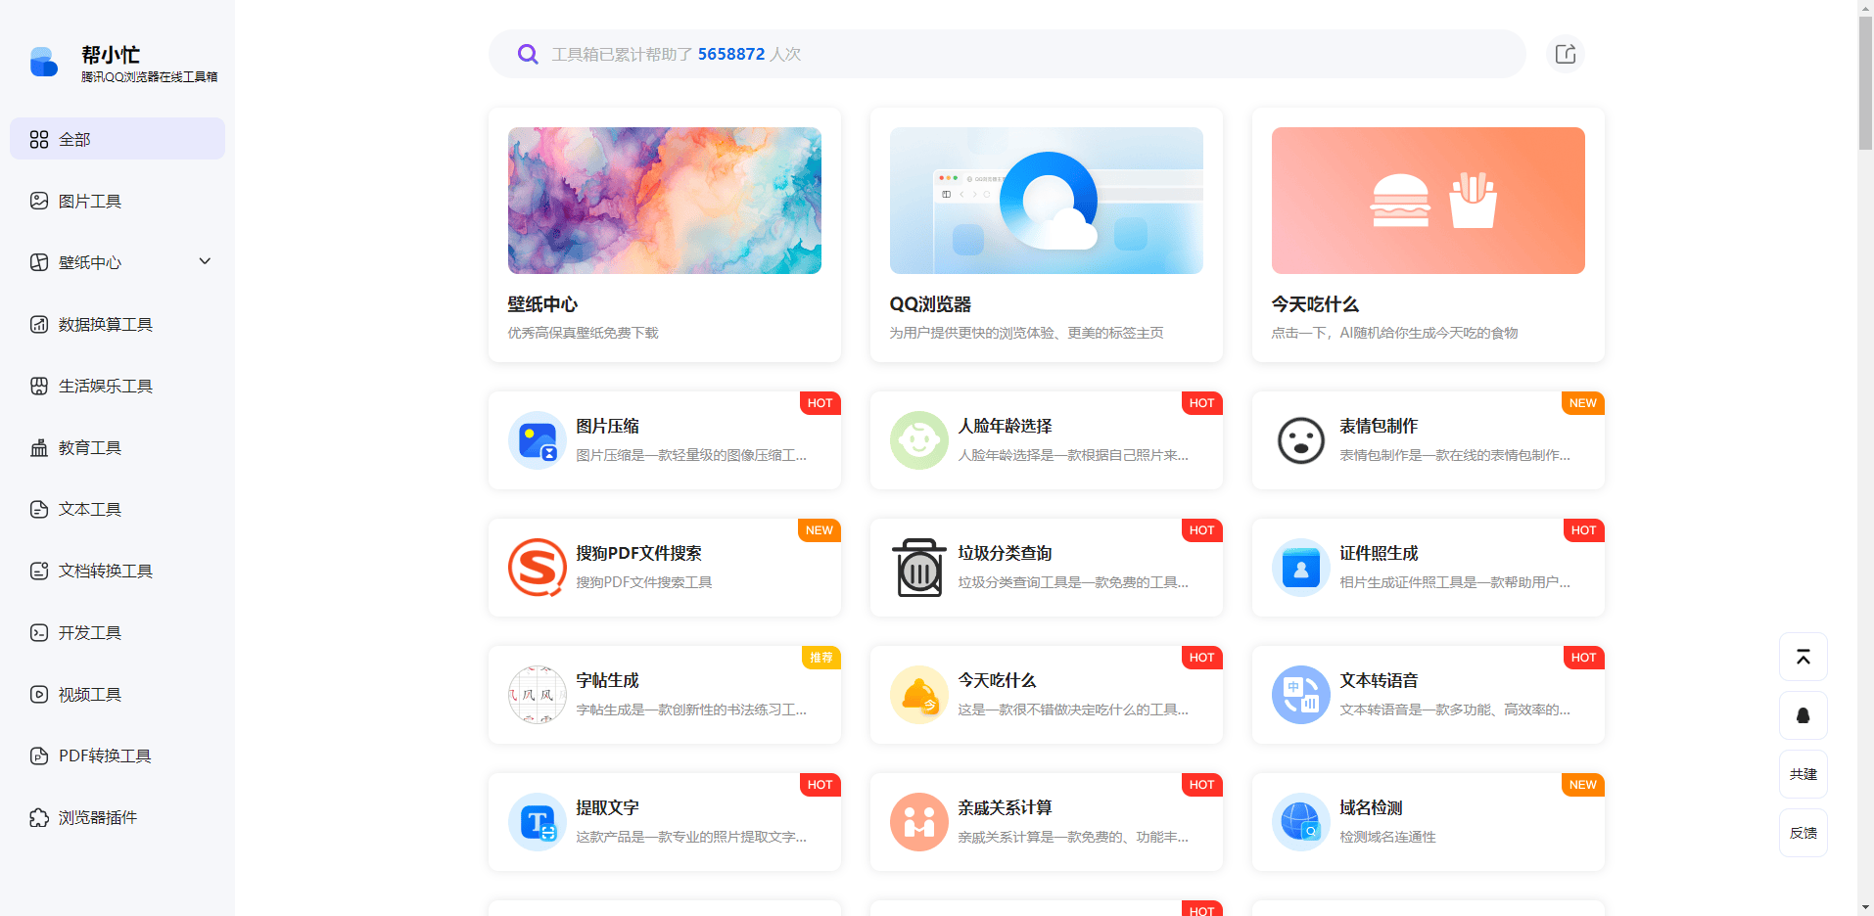
Task: Open the 人脸年龄选择 face icon
Action: (919, 440)
